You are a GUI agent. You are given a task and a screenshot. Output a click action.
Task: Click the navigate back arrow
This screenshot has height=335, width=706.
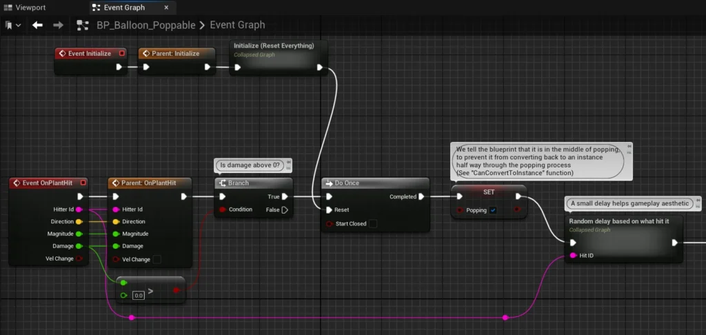coord(37,25)
